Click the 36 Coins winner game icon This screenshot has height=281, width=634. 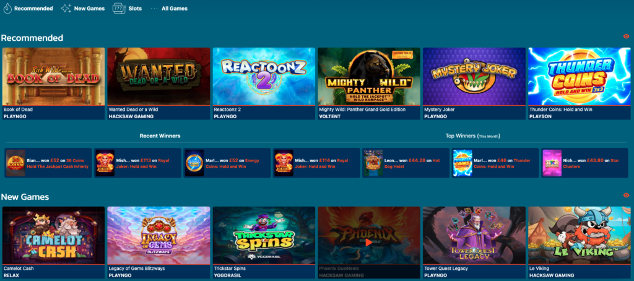(x=15, y=163)
